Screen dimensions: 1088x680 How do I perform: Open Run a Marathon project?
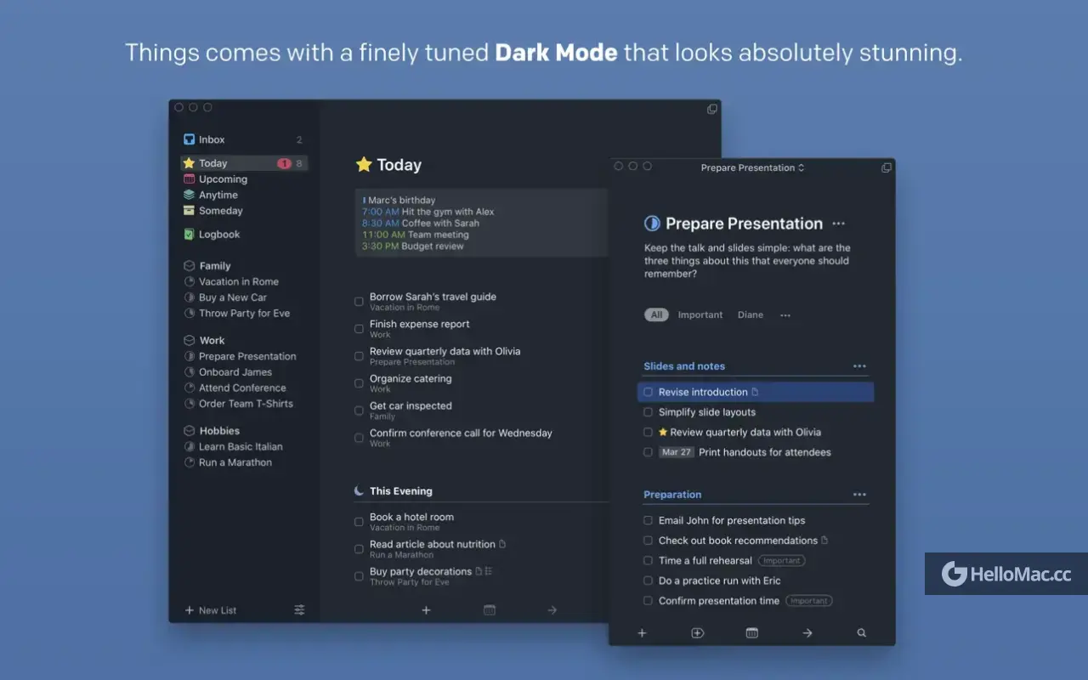coord(235,462)
